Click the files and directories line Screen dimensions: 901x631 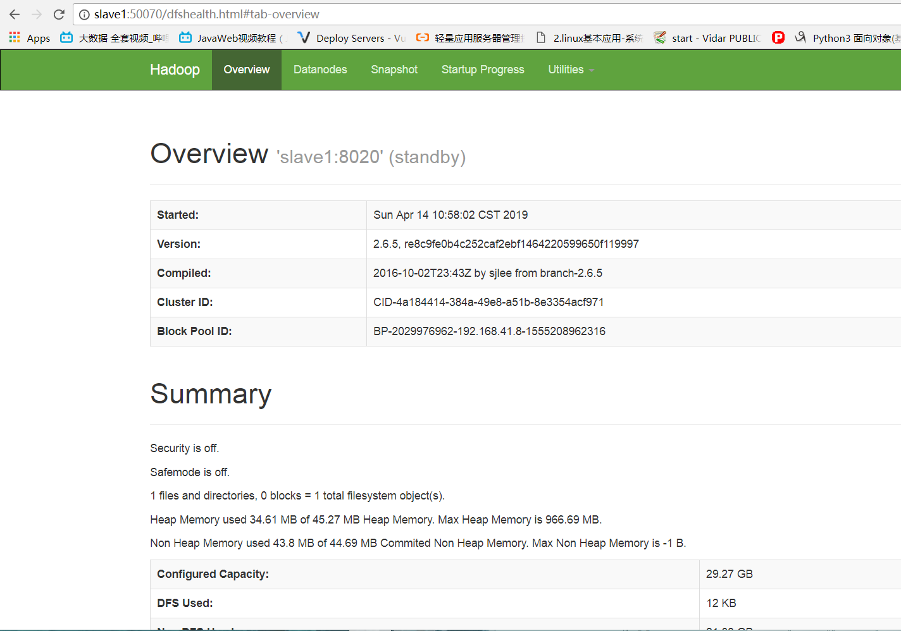pos(297,496)
